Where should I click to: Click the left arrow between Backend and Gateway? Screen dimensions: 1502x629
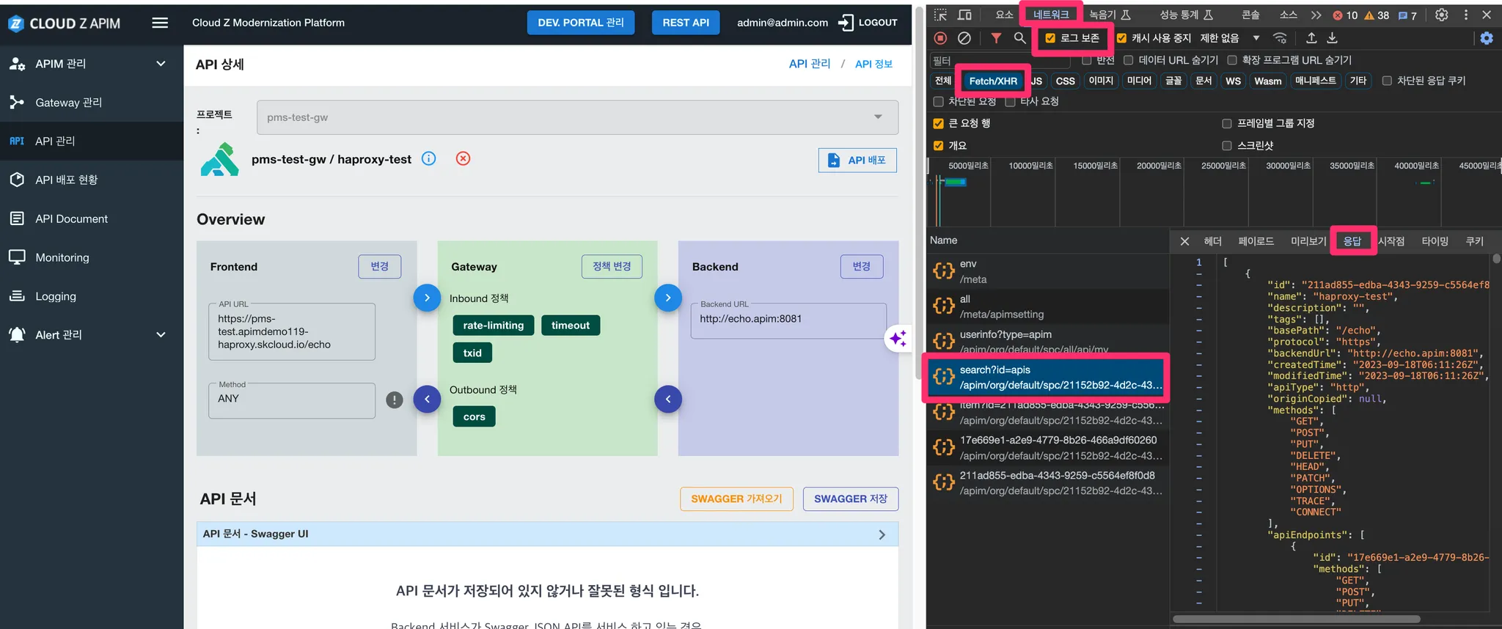pyautogui.click(x=668, y=400)
